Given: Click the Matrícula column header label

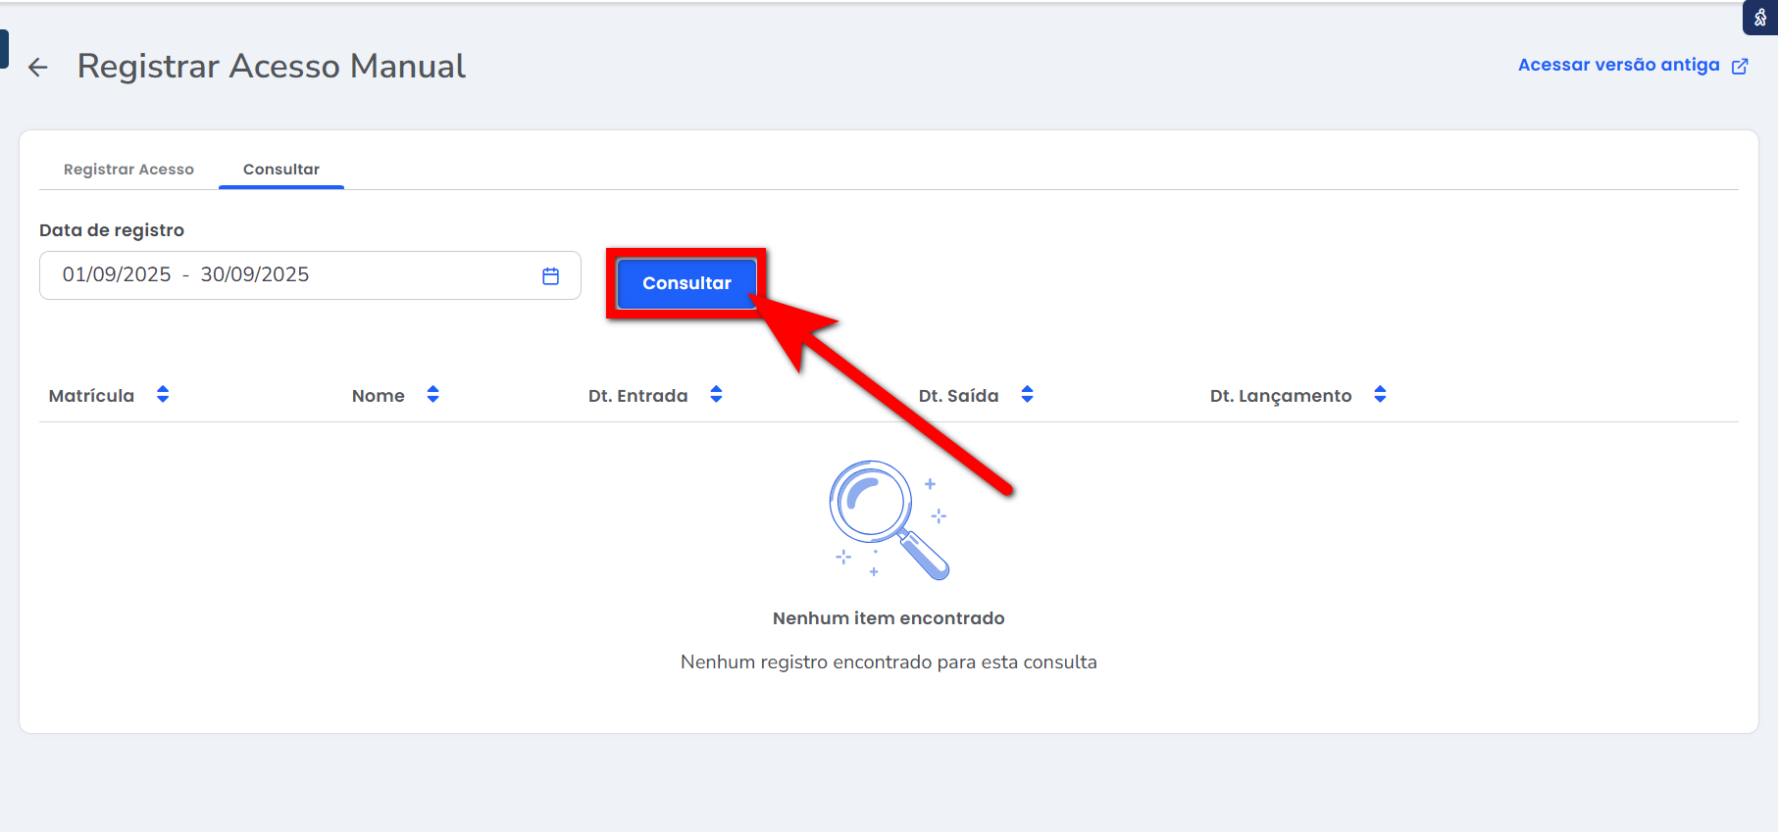Looking at the screenshot, I should pyautogui.click(x=91, y=396).
